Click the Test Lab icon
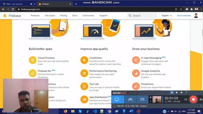The image size is (203, 114). click(84, 86)
